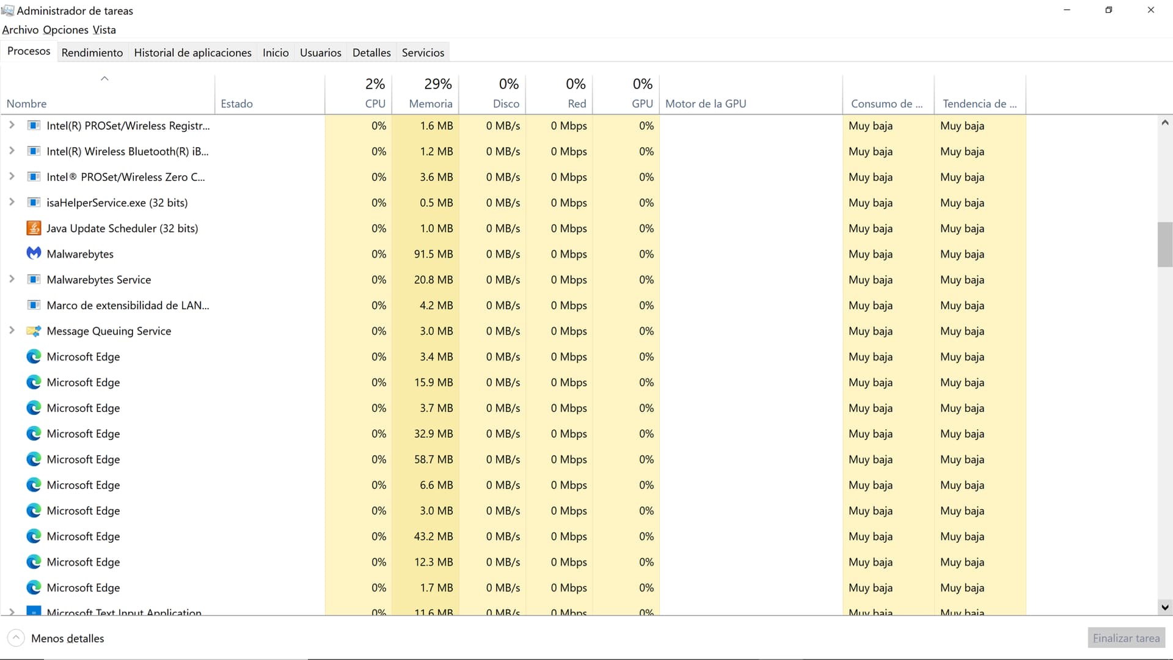
Task: Click the vertical scrollbar thumb
Action: coord(1164,244)
